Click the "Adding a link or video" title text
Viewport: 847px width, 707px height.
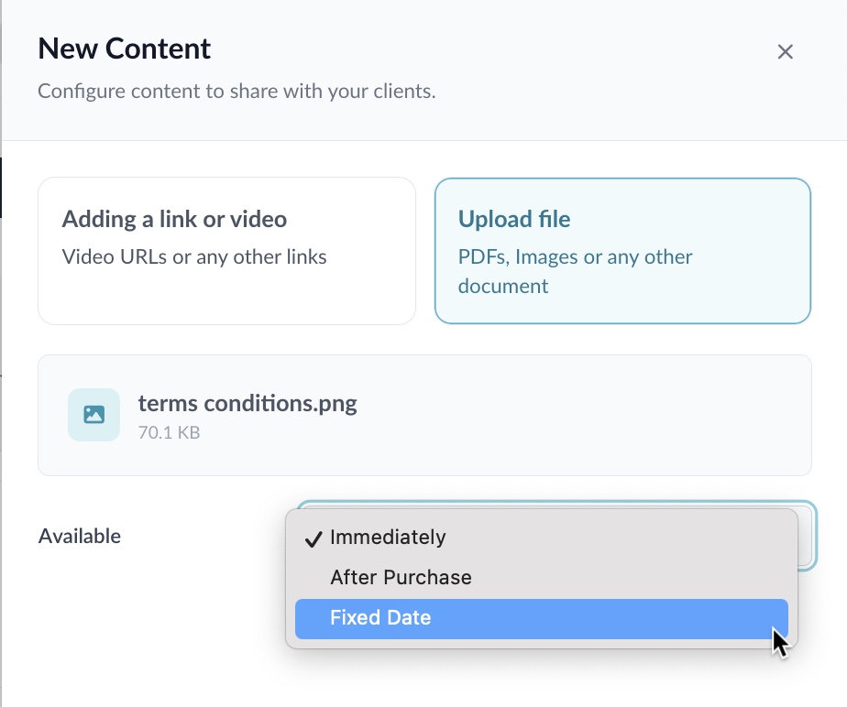(174, 220)
